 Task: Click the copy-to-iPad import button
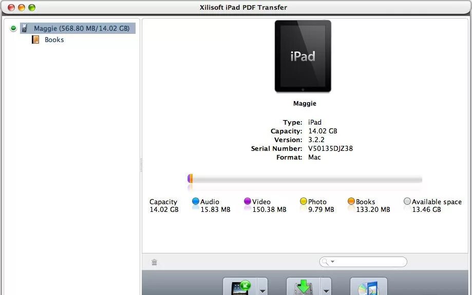click(240, 286)
